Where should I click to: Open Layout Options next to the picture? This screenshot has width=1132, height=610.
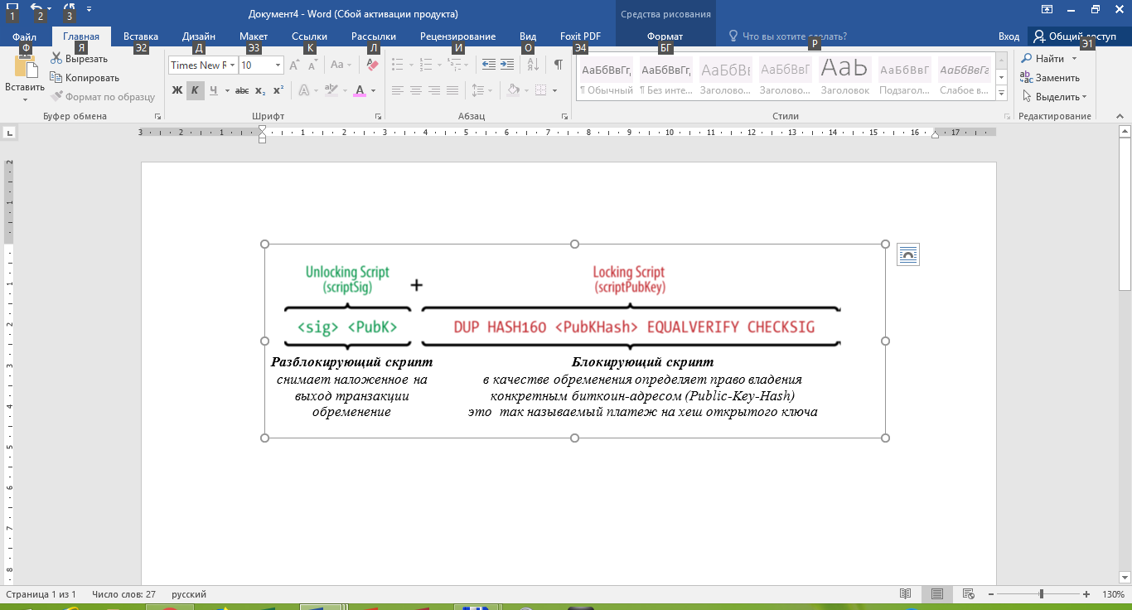coord(908,255)
